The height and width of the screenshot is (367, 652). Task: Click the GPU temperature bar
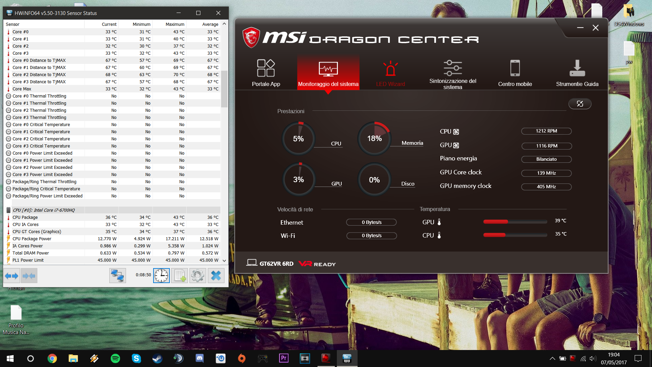point(515,222)
